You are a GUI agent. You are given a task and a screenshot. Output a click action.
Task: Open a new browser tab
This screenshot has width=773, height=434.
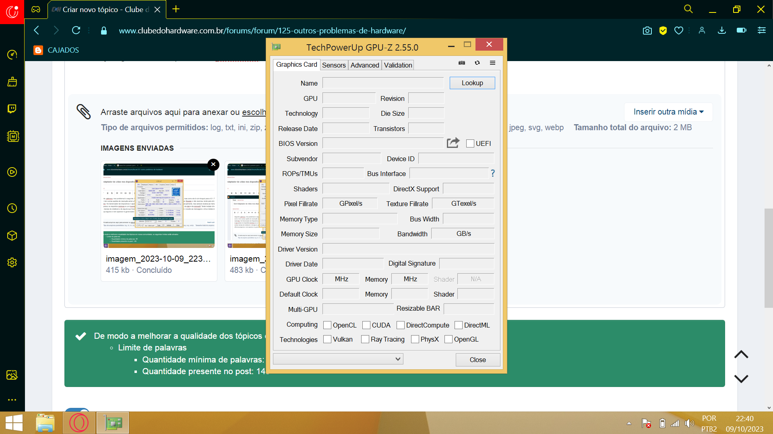coord(176,9)
